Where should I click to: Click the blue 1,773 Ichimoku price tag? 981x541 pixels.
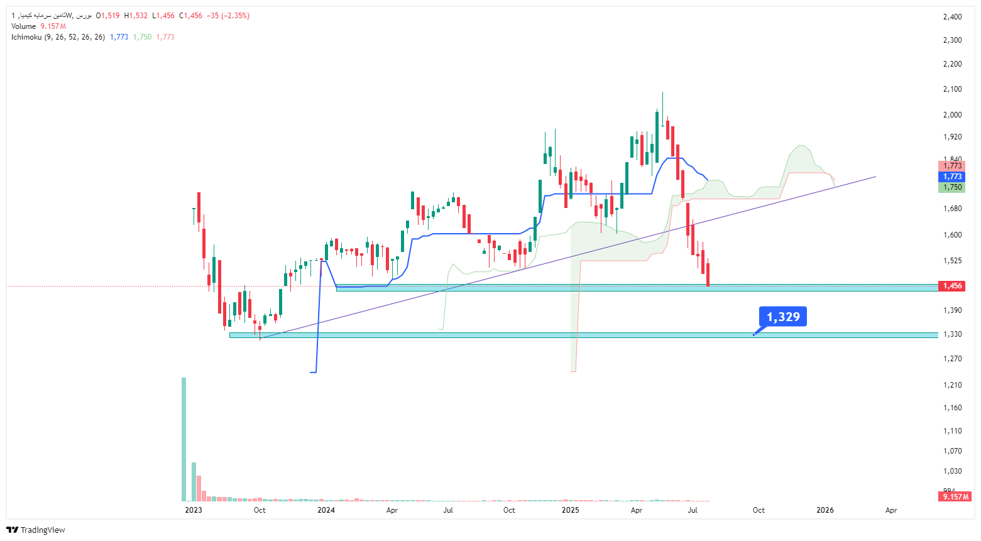pos(951,177)
